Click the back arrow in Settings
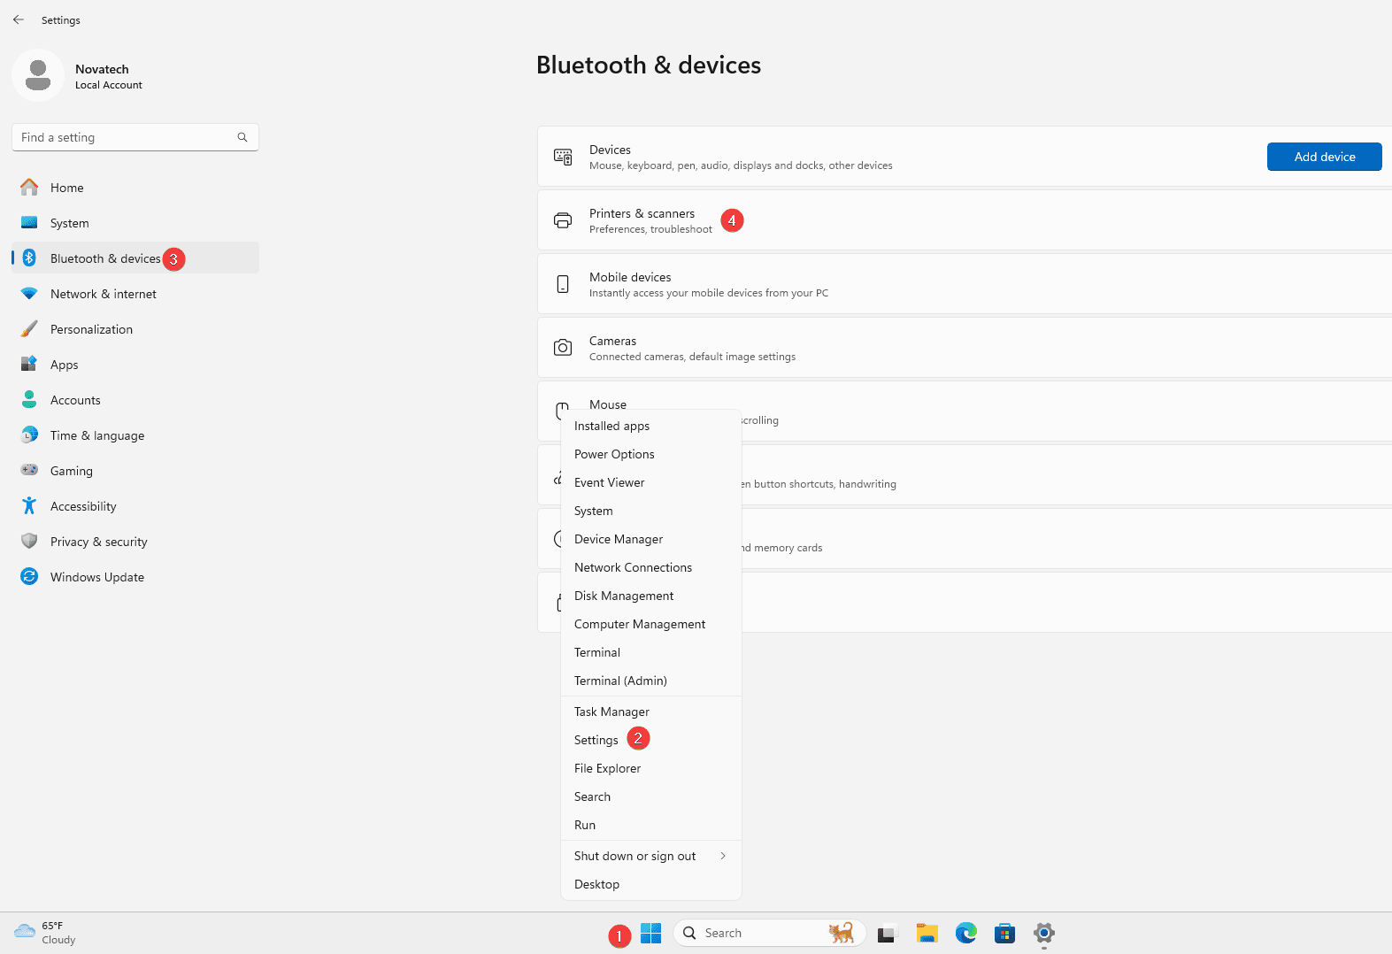Viewport: 1392px width, 954px height. (x=19, y=19)
